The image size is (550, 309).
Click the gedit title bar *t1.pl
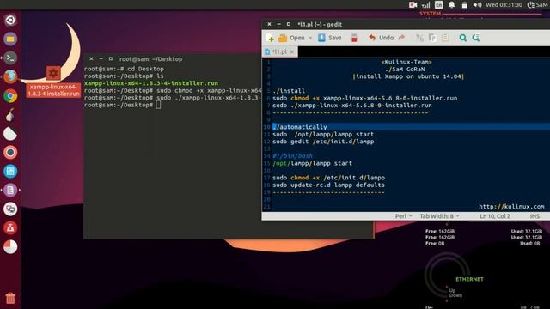(320, 25)
